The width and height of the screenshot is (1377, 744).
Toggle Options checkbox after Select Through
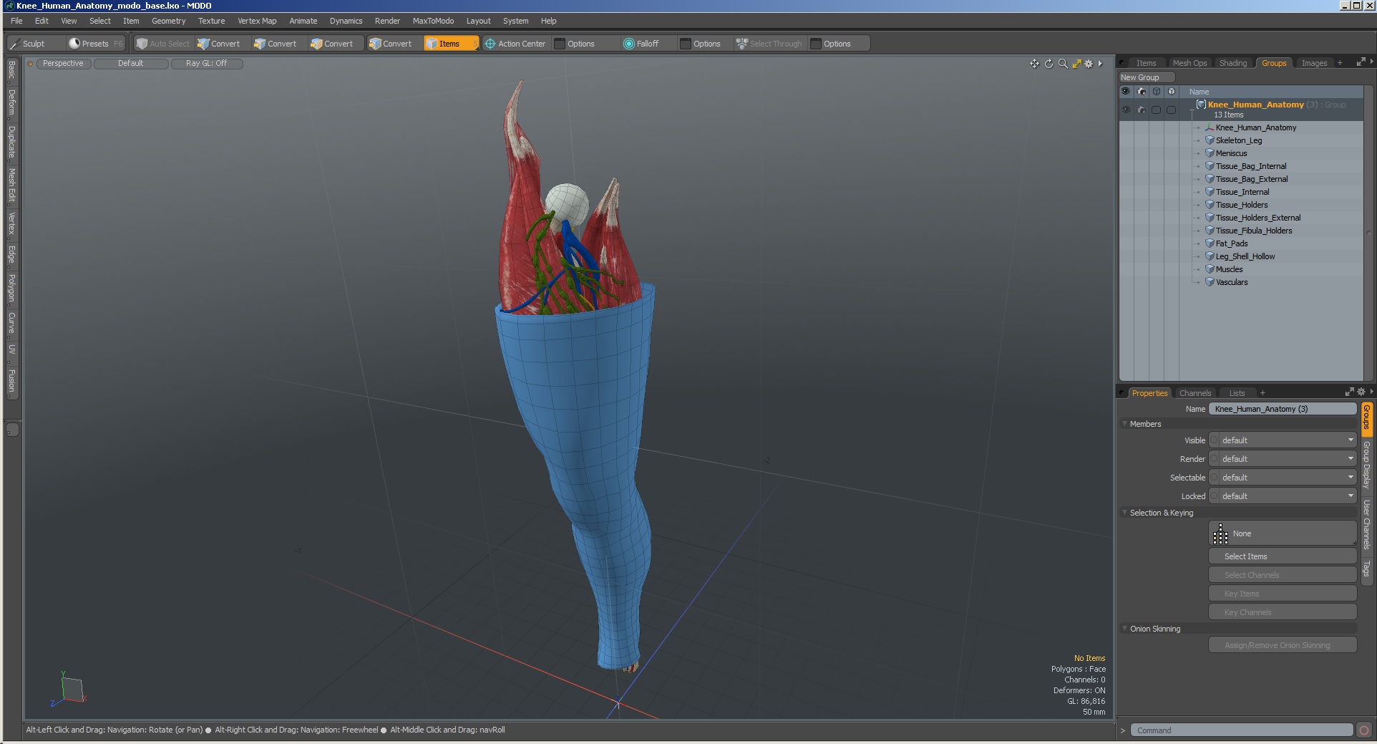tap(816, 44)
